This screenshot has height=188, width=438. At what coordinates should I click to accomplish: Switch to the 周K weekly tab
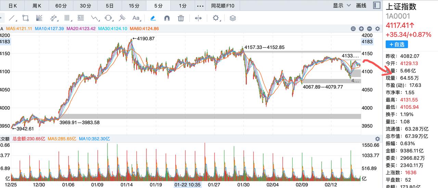coord(37,5)
